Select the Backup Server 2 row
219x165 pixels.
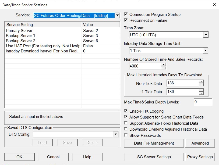point(62,41)
